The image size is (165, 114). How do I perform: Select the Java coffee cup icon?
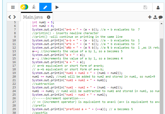[34, 7]
